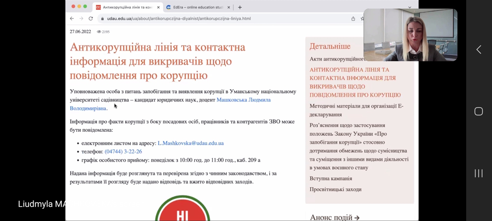Close the Антикорупційна лінія tab

point(158,7)
